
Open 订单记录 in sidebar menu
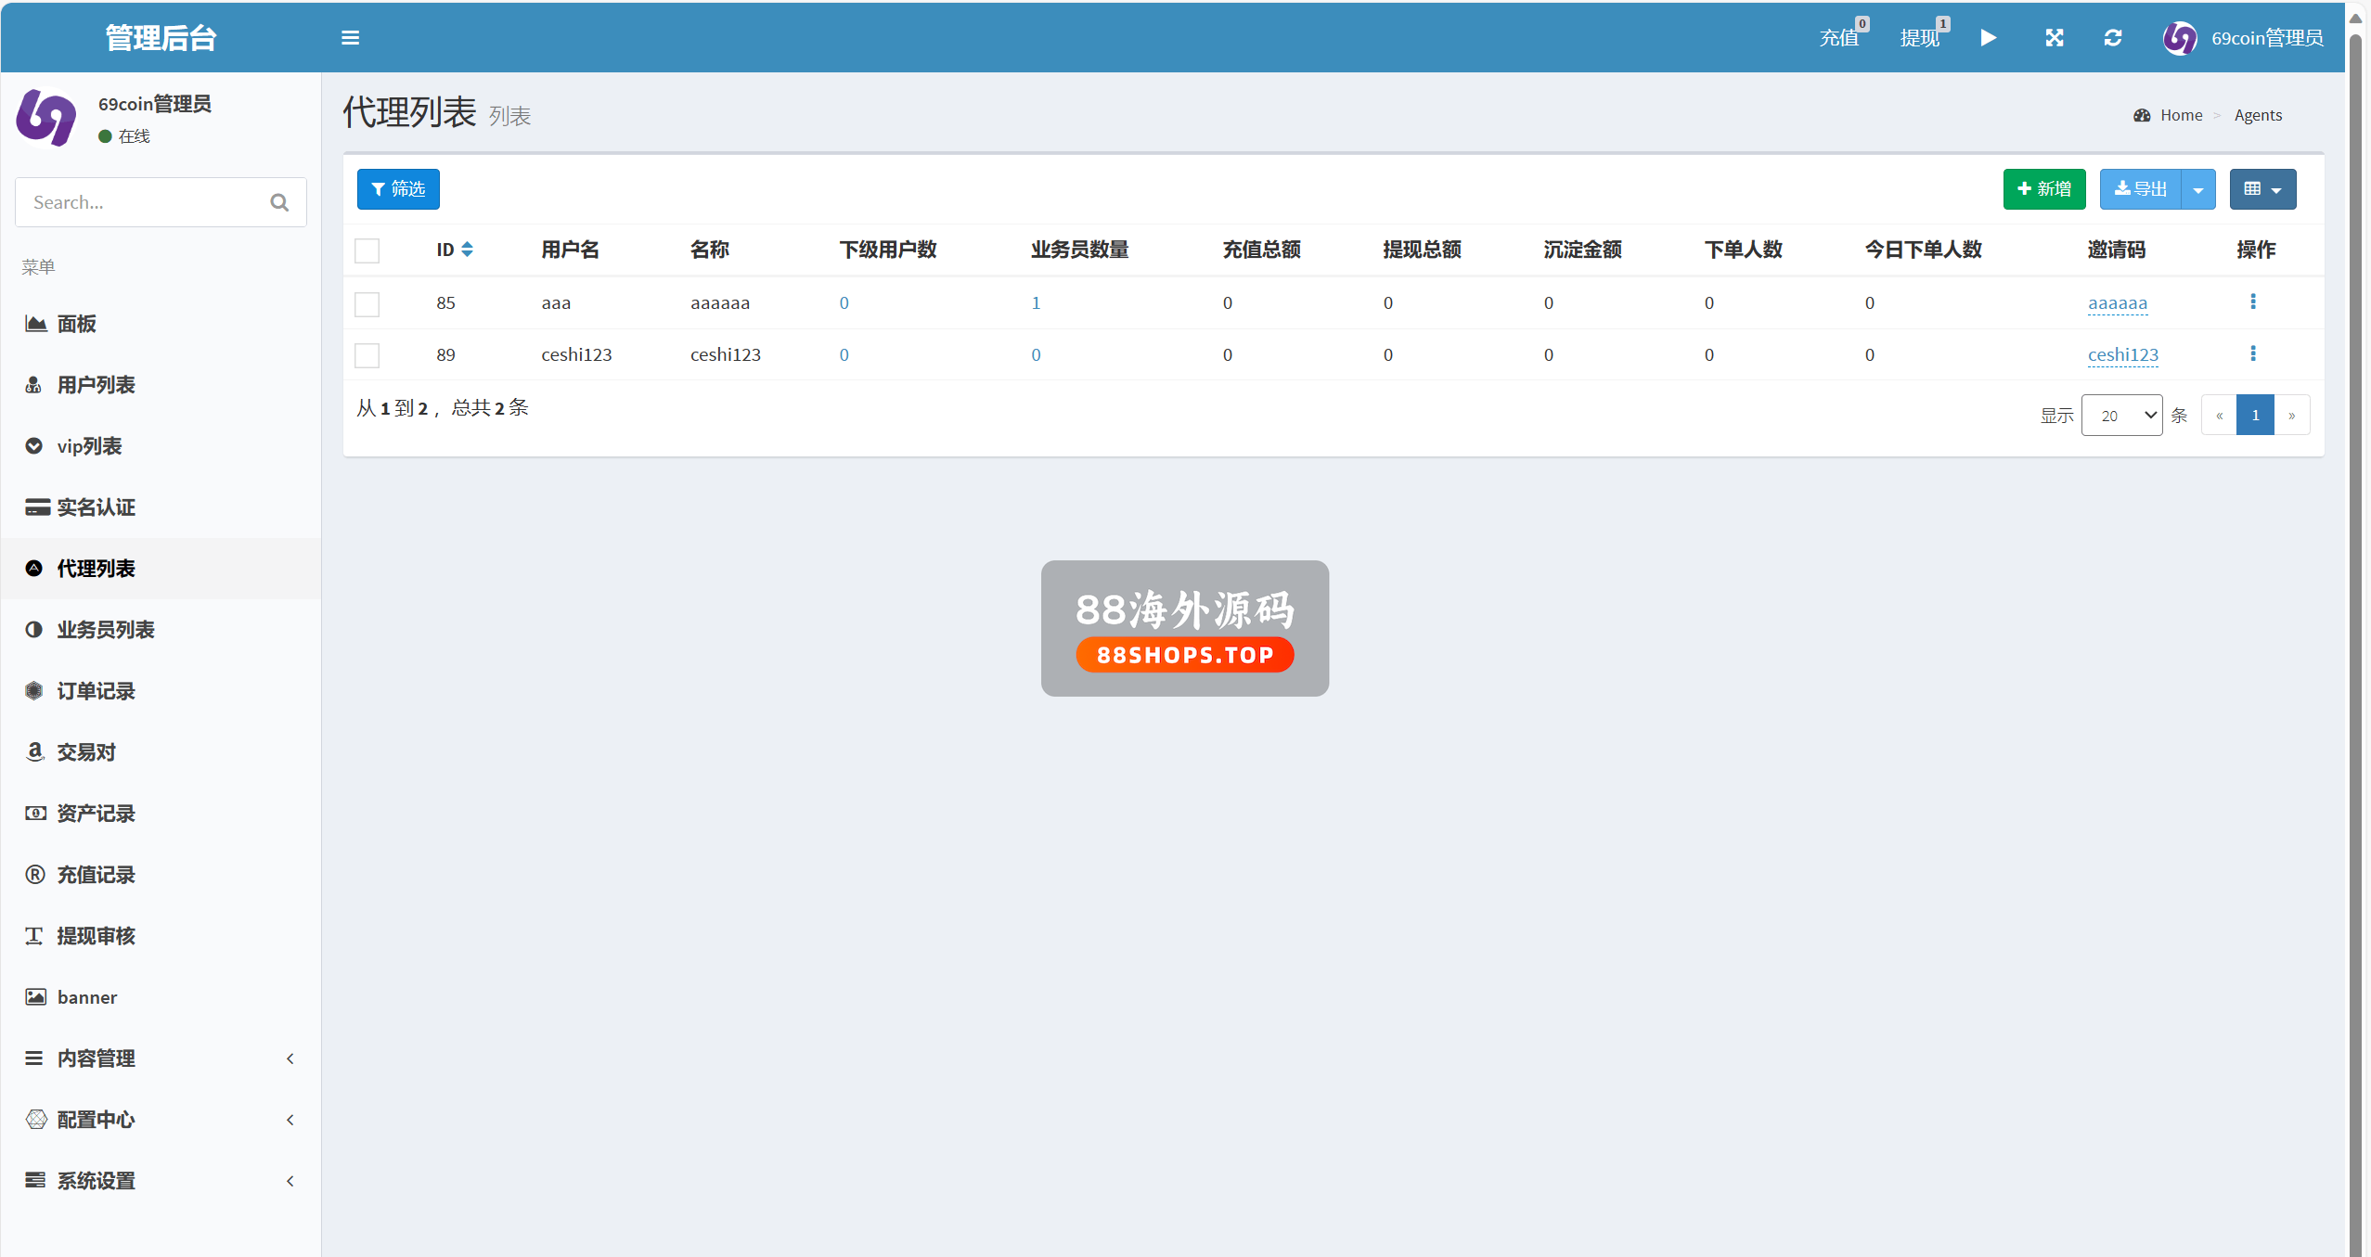96,691
